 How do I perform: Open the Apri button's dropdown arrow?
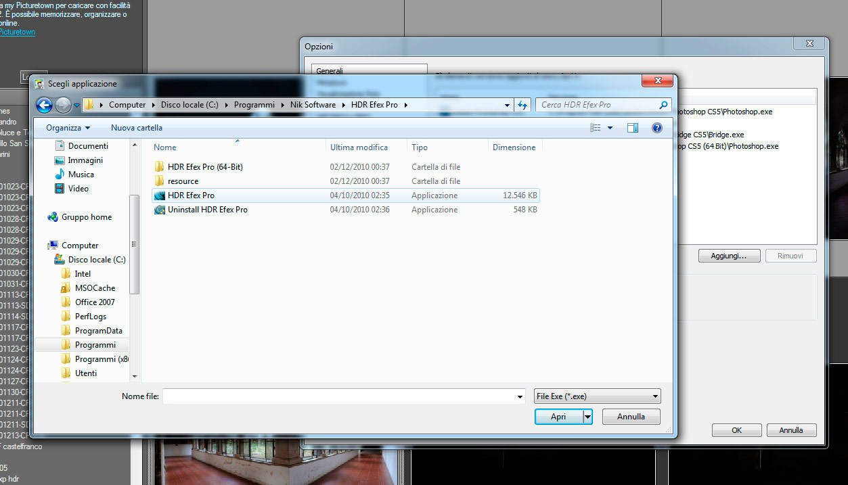pos(587,417)
